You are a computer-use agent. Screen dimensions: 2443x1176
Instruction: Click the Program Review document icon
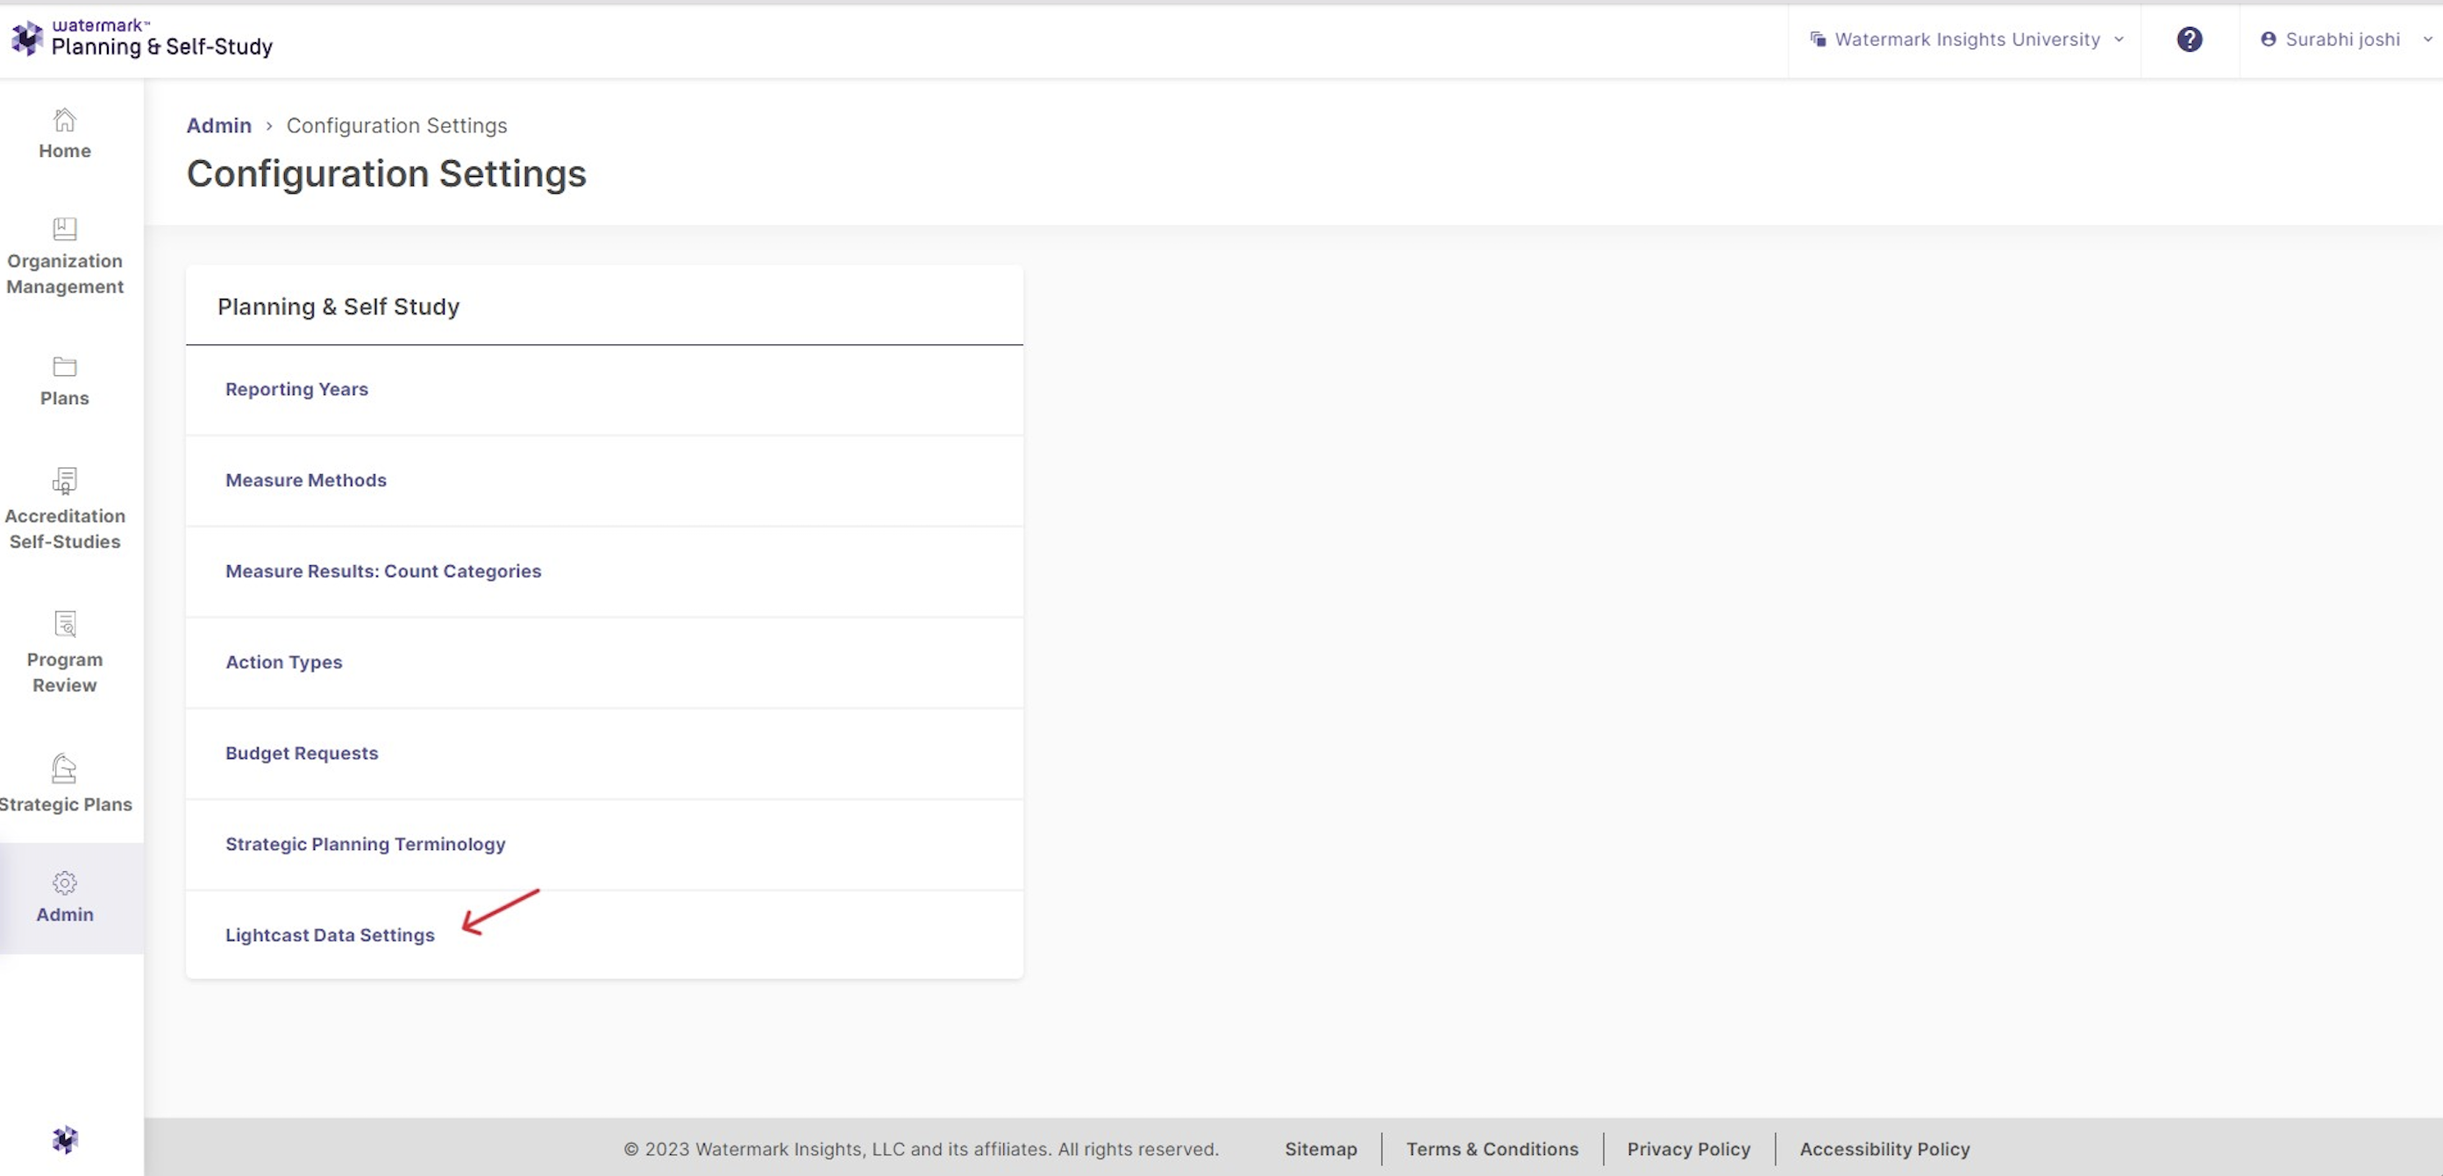pyautogui.click(x=65, y=624)
